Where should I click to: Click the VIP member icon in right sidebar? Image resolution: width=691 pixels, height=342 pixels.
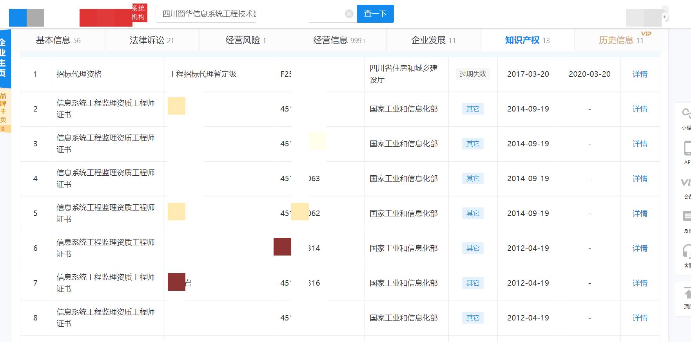[x=686, y=182]
